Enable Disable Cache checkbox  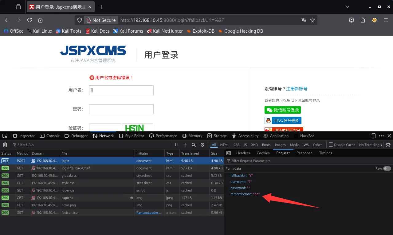[x=331, y=145]
